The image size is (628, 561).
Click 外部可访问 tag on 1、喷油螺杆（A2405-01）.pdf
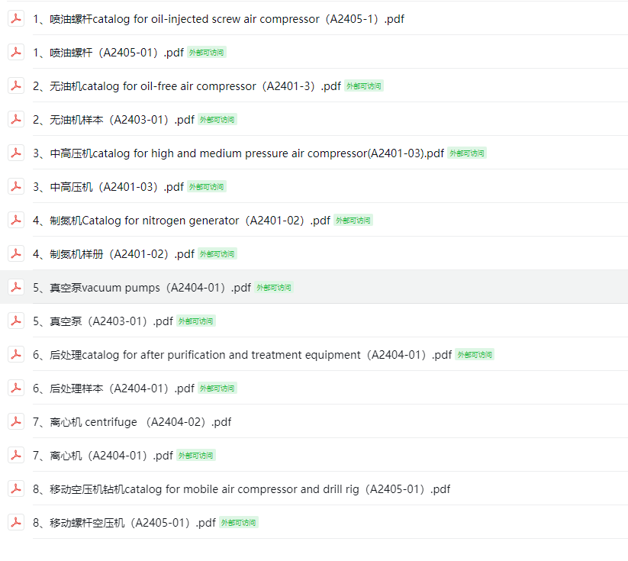pyautogui.click(x=207, y=53)
